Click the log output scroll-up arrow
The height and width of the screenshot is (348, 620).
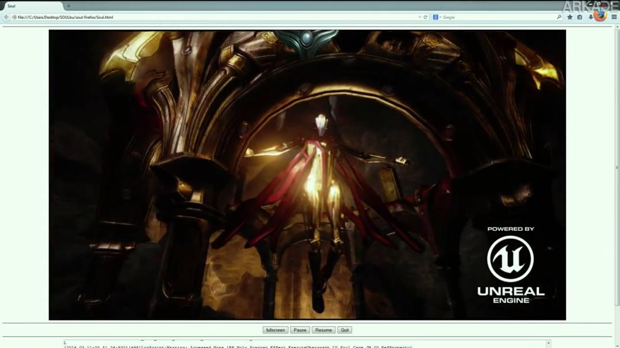[549, 343]
